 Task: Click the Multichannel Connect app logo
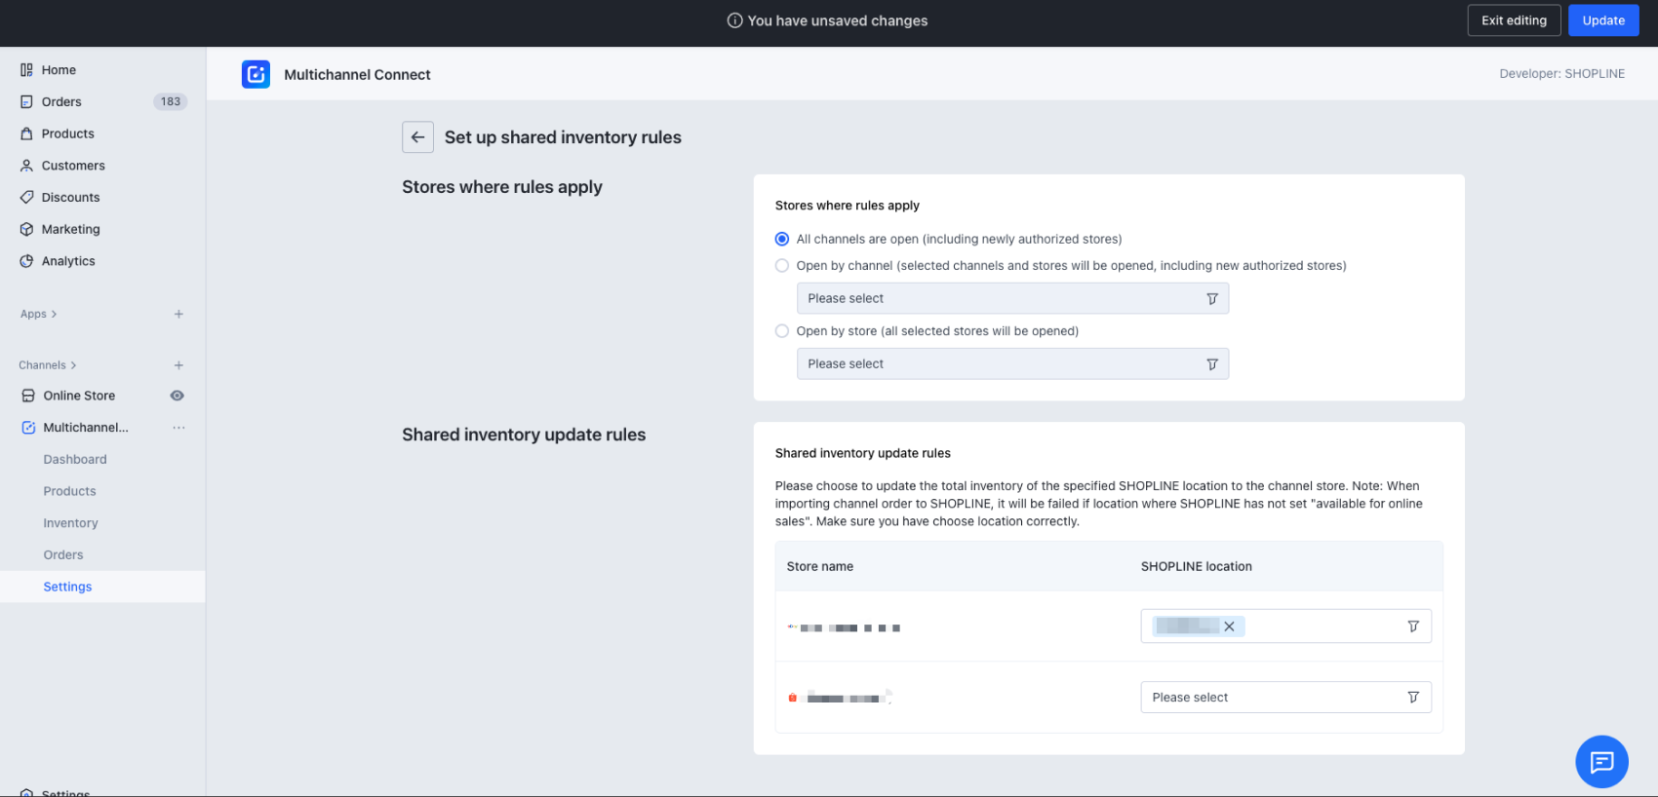click(x=256, y=74)
